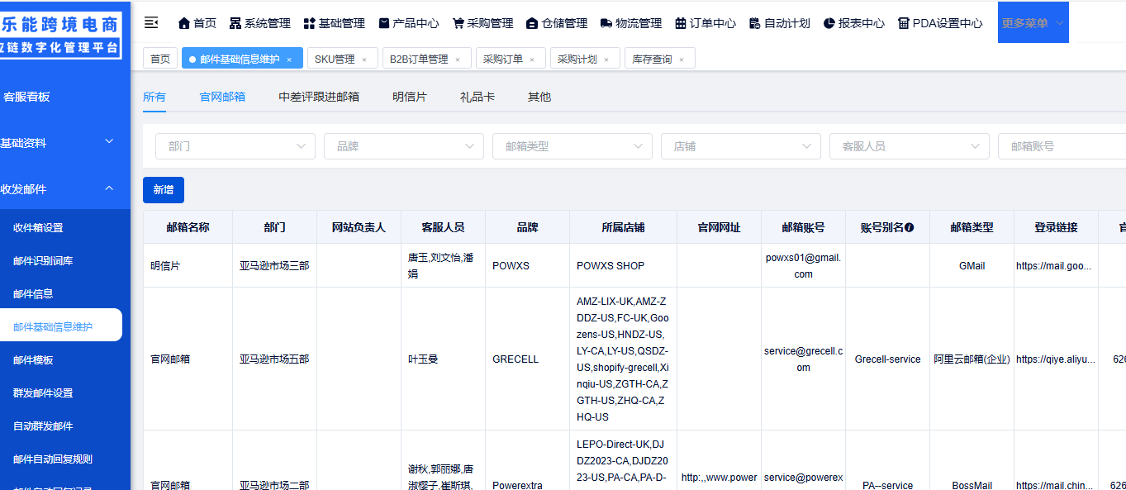Close the 采购订单 tab

532,59
